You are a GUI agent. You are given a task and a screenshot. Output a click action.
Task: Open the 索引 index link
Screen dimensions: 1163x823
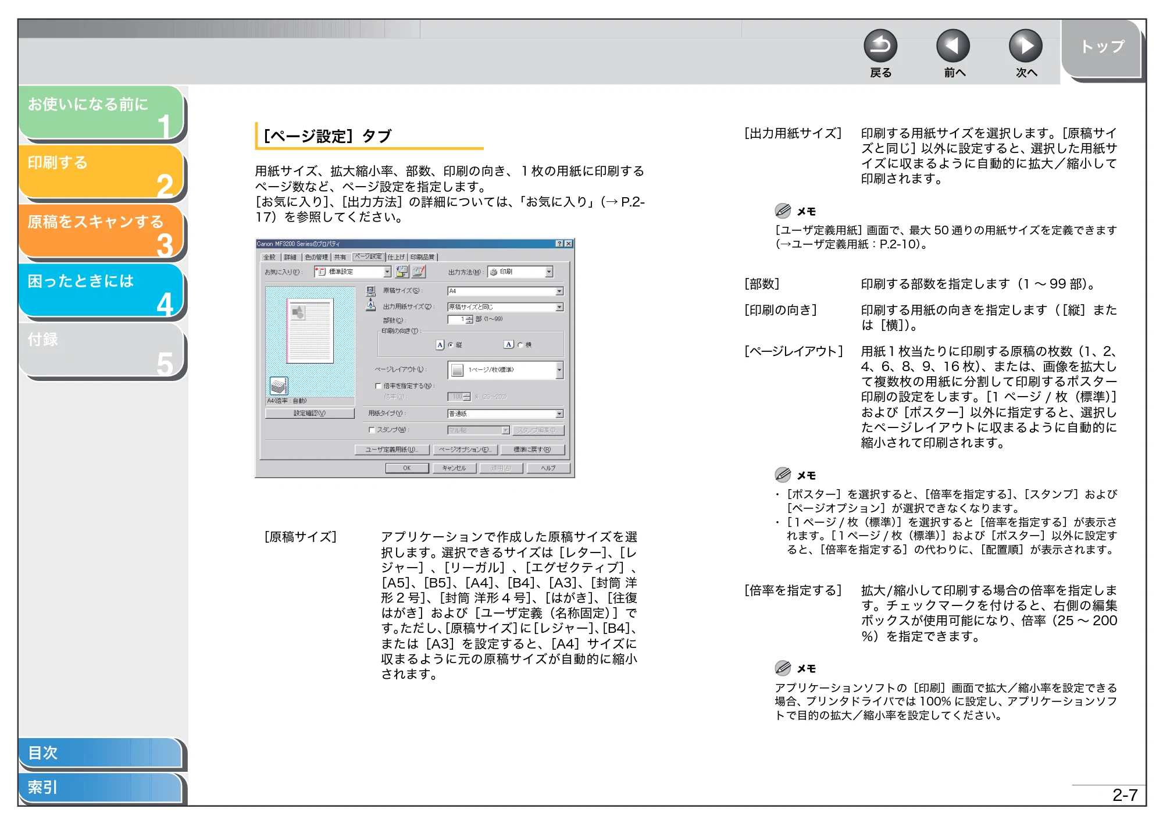[x=101, y=788]
